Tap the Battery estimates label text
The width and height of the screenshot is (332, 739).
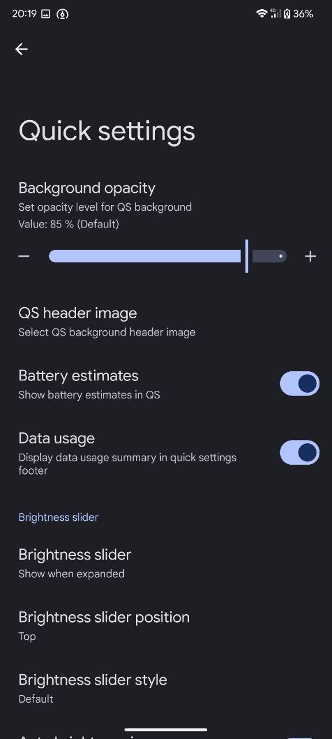[78, 376]
